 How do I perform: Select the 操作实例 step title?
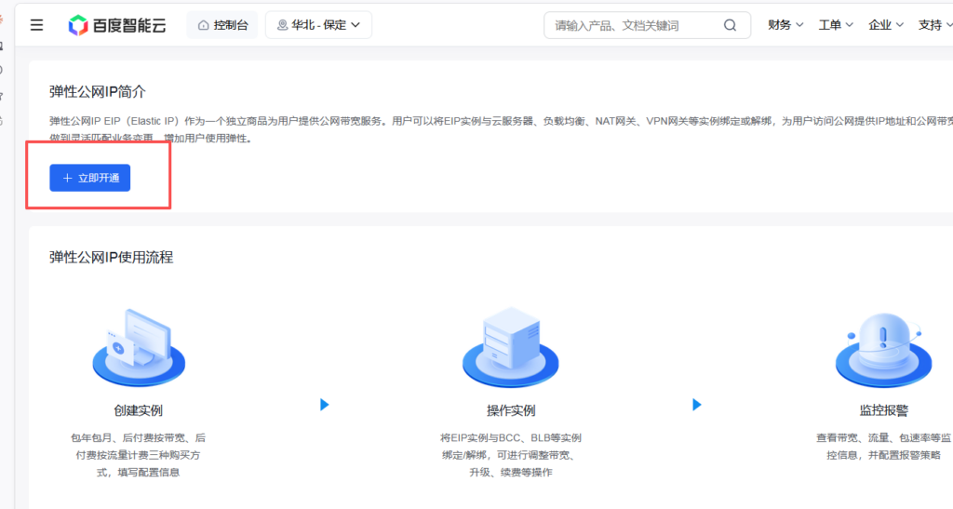click(x=511, y=410)
